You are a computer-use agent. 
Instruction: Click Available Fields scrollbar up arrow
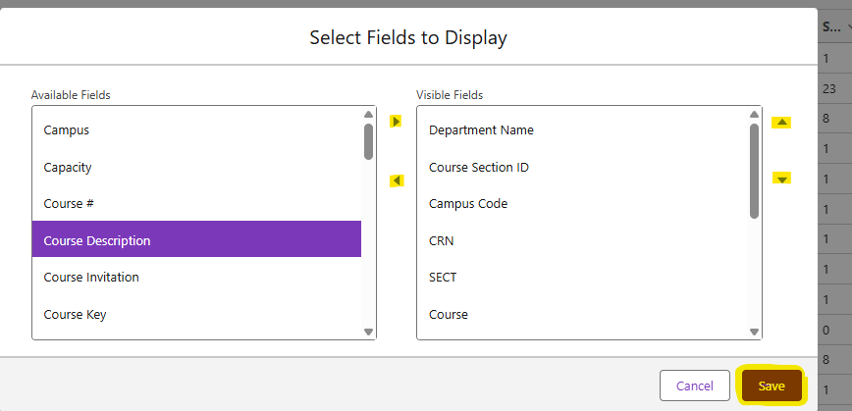point(368,115)
